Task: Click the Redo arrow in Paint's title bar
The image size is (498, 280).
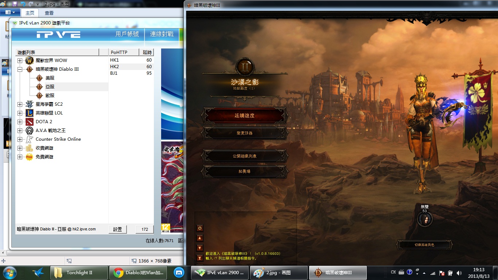Action: [32, 4]
